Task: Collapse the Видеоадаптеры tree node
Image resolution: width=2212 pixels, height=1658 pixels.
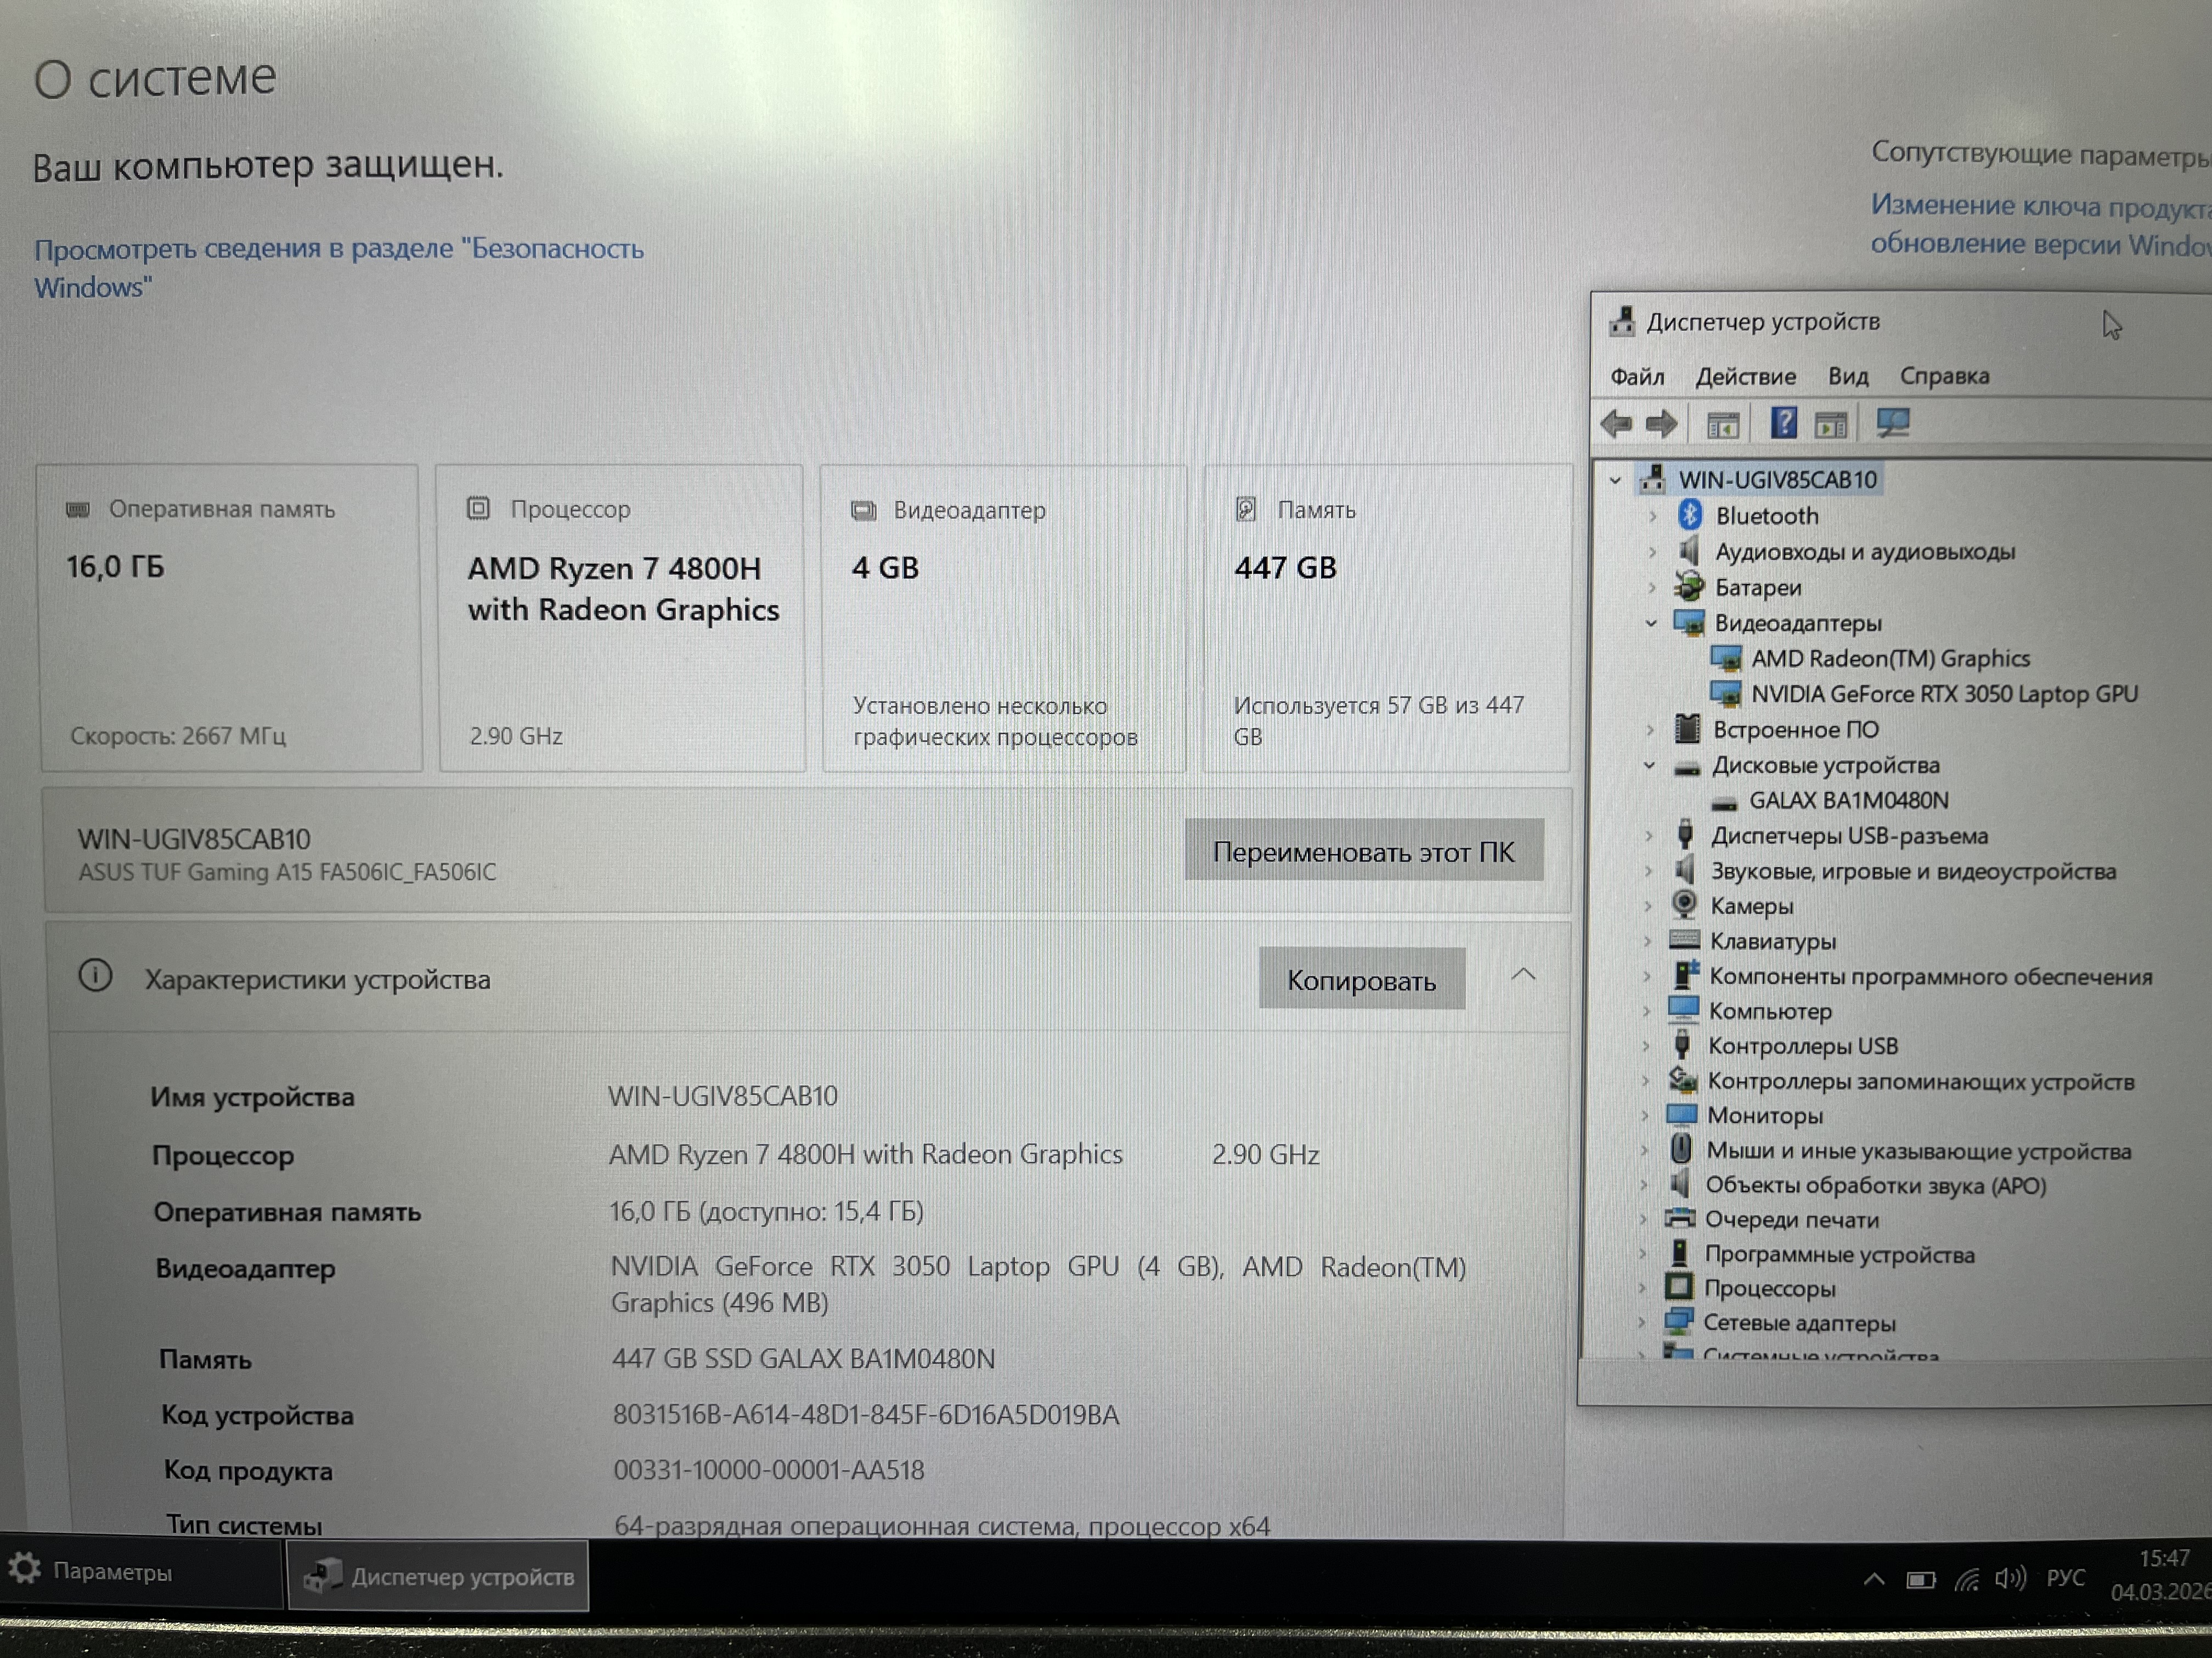Action: tap(1651, 623)
